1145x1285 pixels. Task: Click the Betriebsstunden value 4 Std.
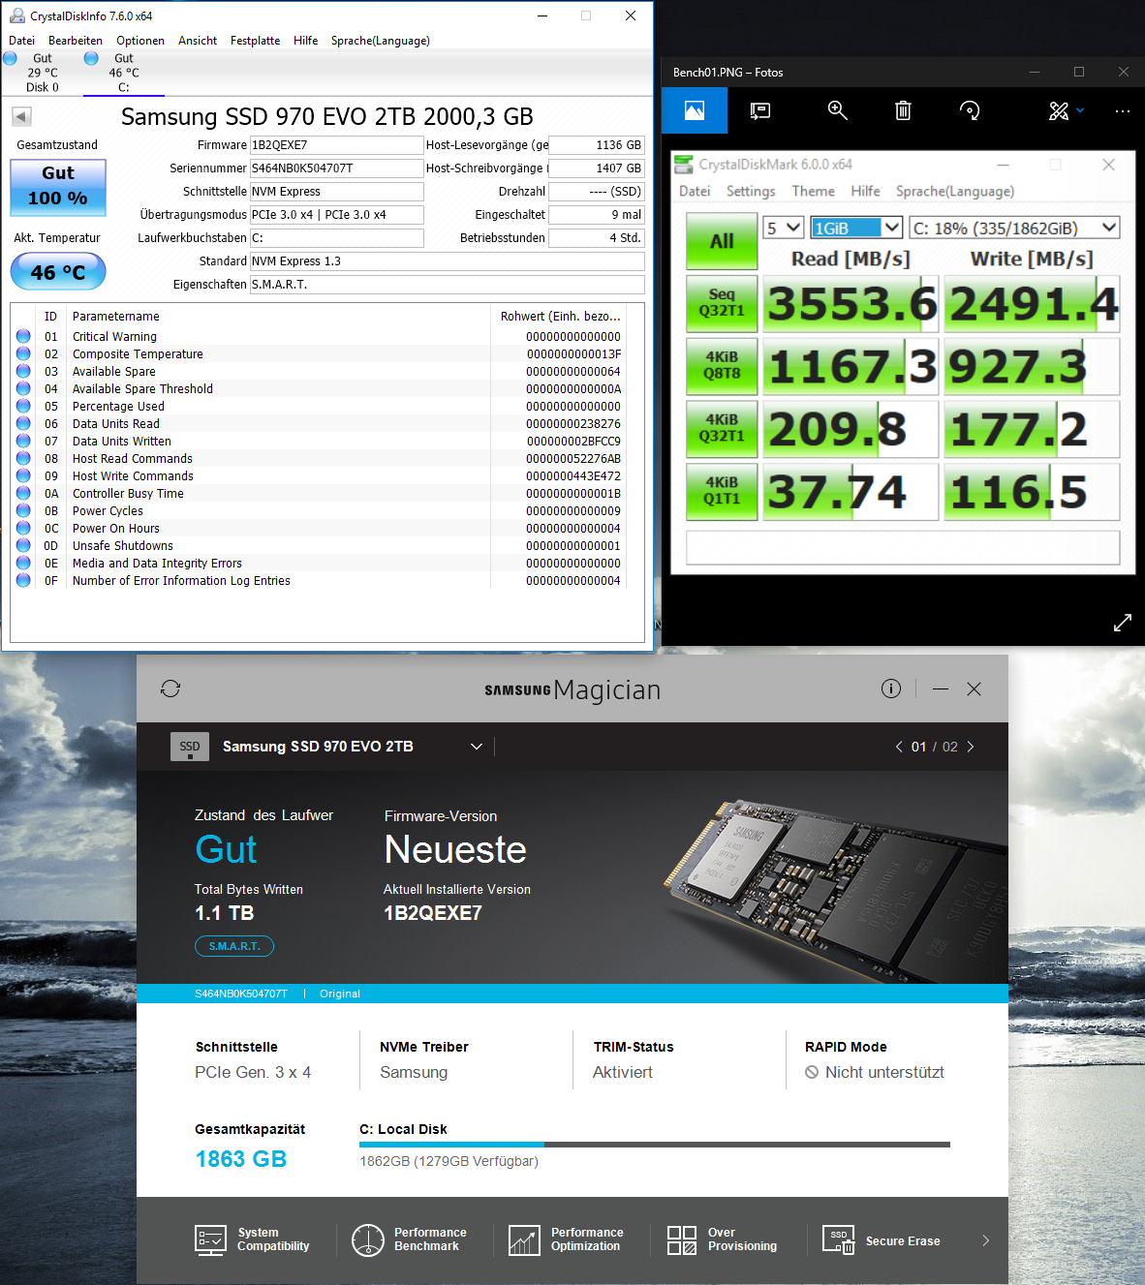coord(596,238)
